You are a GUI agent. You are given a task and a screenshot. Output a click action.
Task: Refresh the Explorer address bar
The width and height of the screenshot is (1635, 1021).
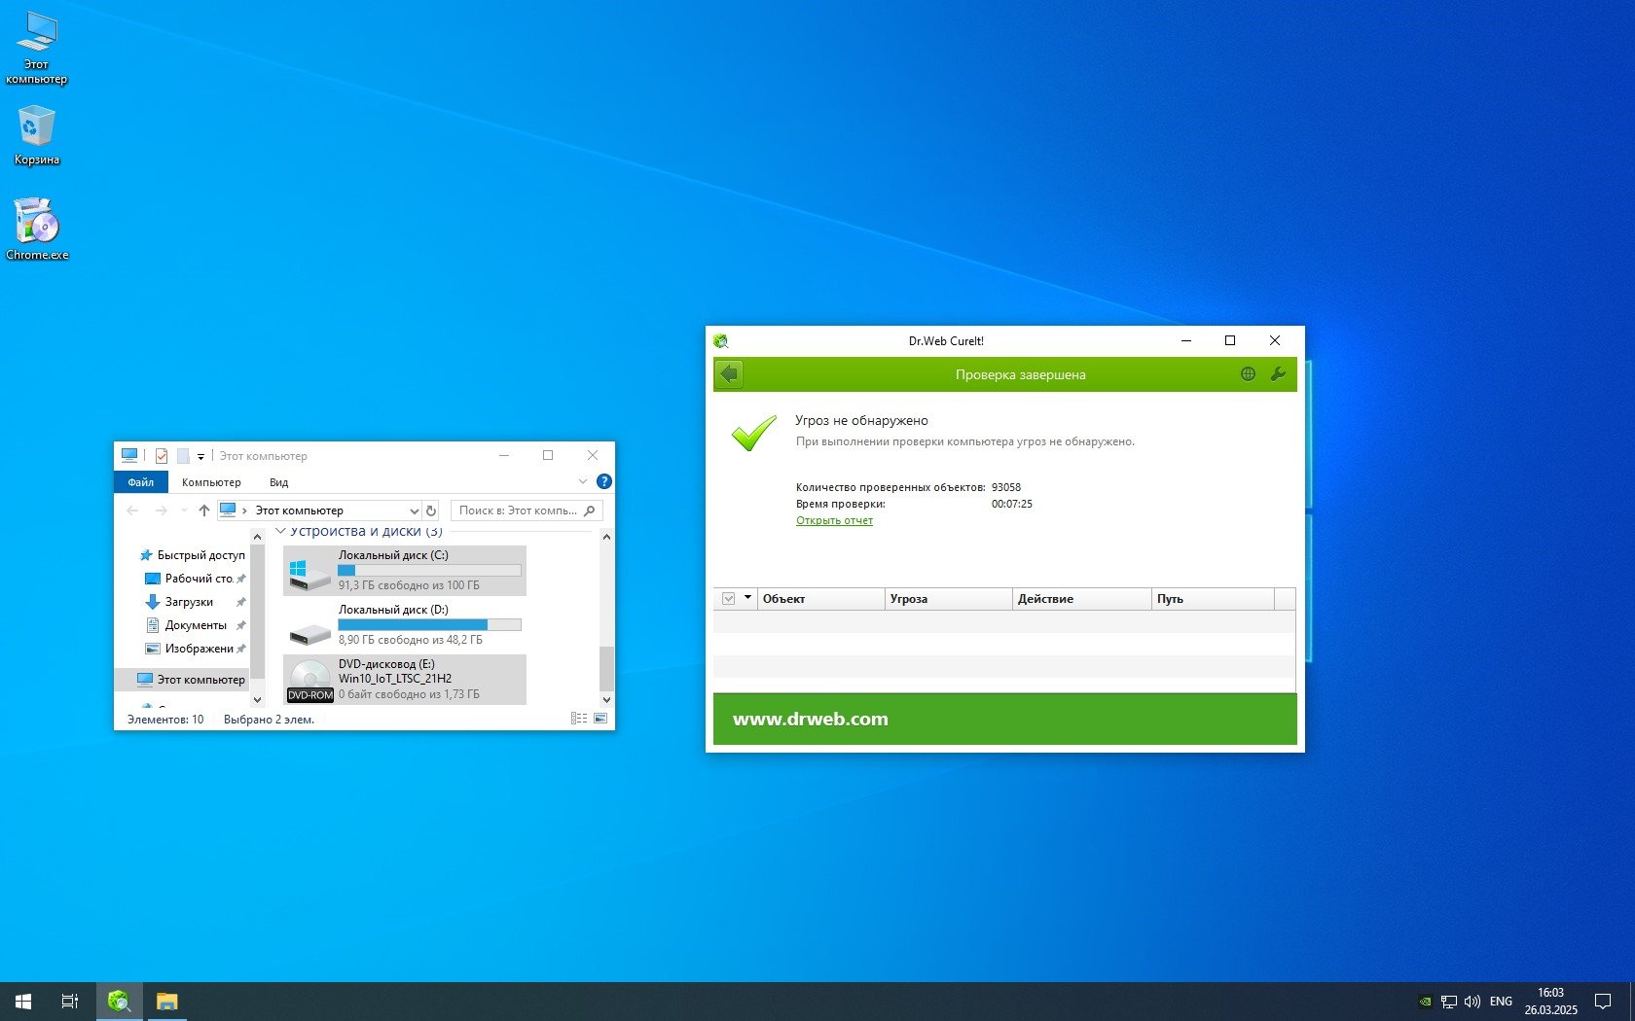point(431,510)
